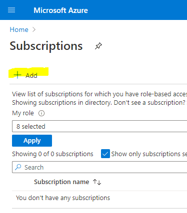Focus the Search subscriptions input field
Viewport: 187px width, 213px height.
point(99,167)
